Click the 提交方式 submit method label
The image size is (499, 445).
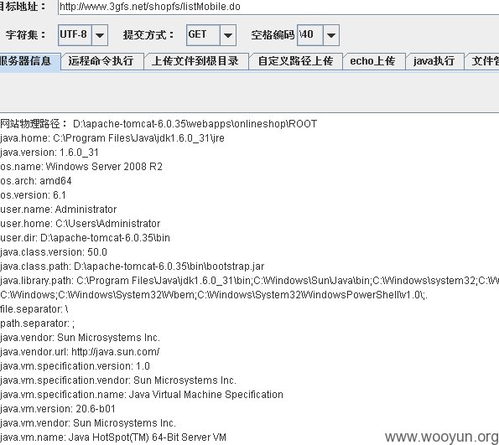148,34
